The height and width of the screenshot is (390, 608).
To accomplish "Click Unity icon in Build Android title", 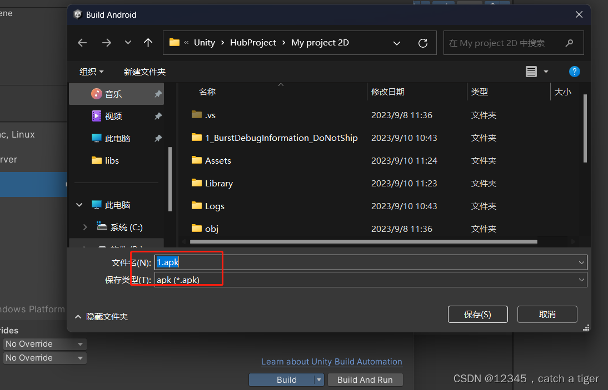I will coord(78,15).
